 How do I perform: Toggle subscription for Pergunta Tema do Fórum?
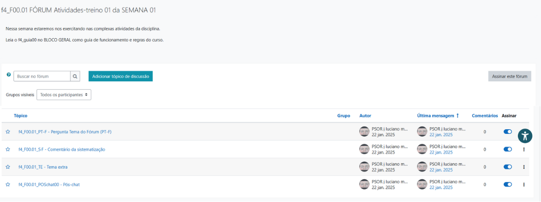point(507,132)
